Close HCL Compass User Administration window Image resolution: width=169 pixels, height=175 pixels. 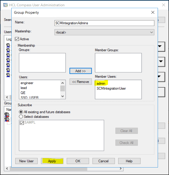point(164,5)
